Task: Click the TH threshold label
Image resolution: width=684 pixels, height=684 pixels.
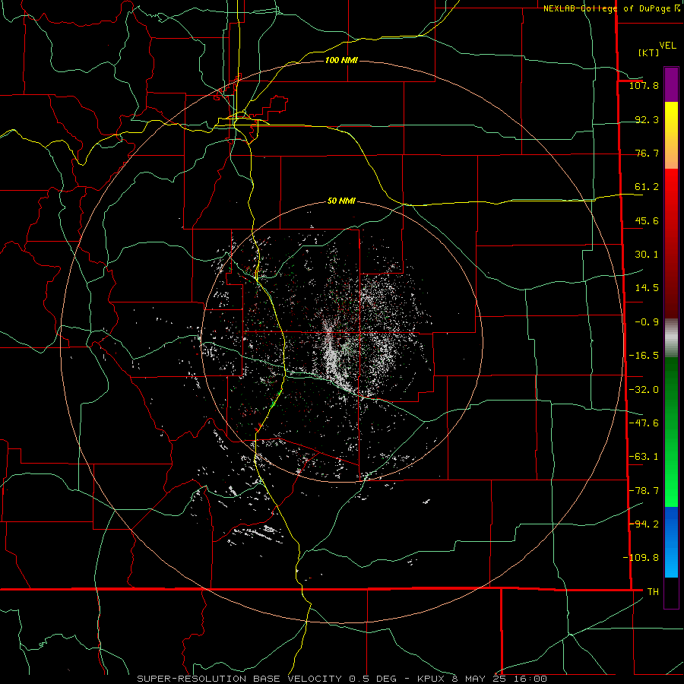Action: (653, 592)
